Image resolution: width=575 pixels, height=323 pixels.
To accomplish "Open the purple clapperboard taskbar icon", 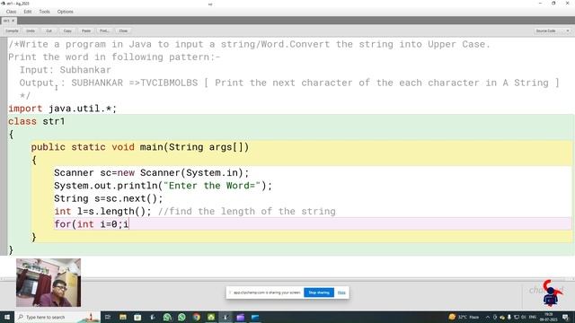I will pyautogui.click(x=241, y=317).
